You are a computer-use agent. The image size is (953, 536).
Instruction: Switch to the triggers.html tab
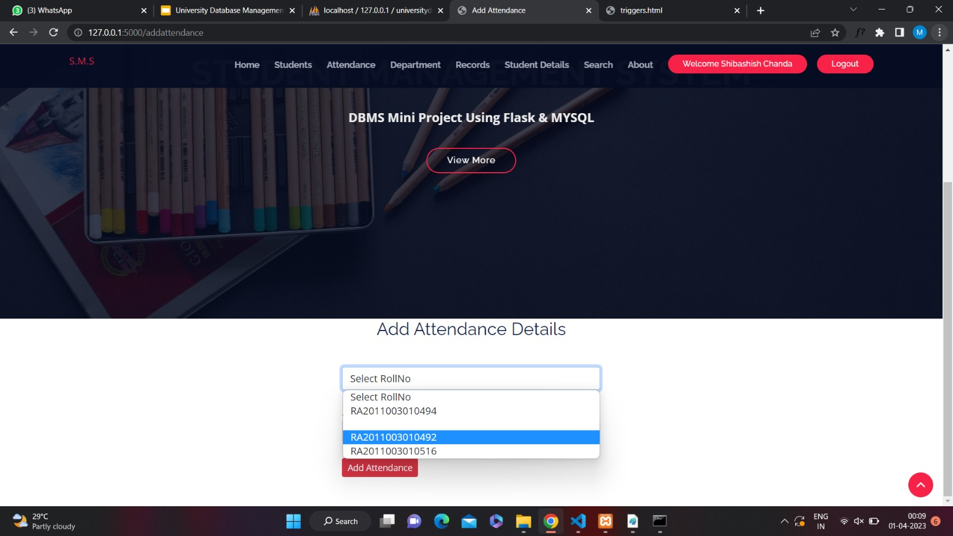[672, 11]
